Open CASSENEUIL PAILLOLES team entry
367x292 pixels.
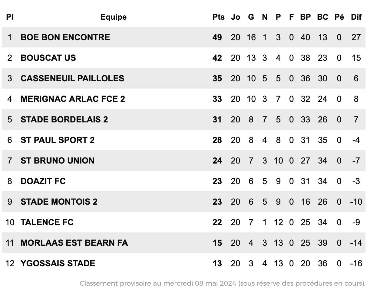(x=72, y=78)
